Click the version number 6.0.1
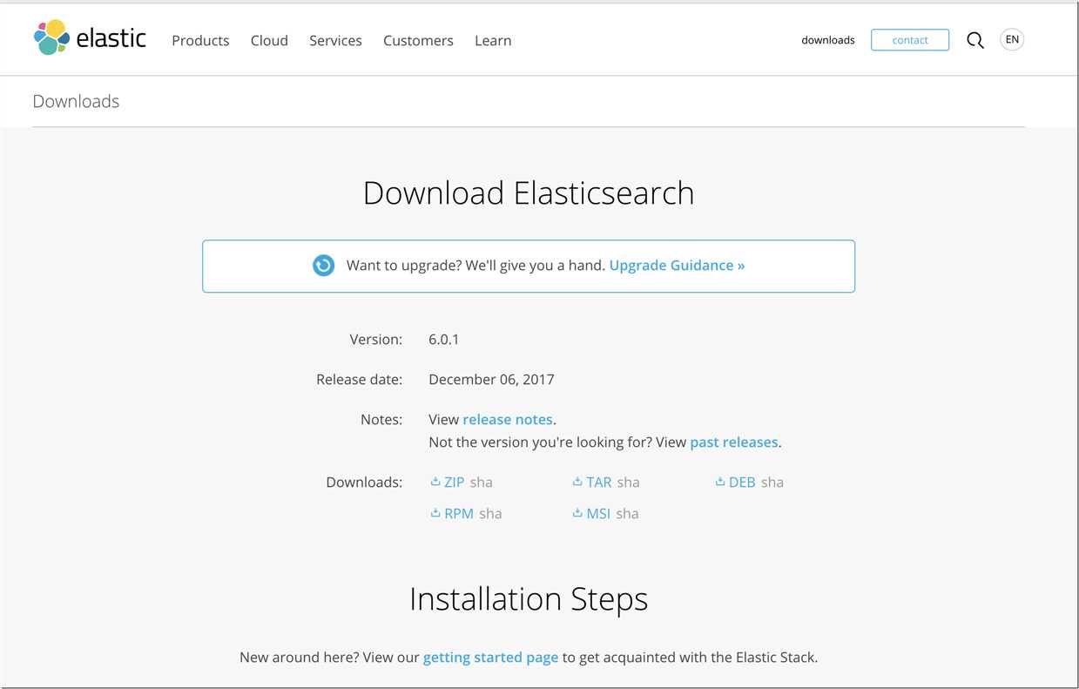This screenshot has height=689, width=1079. (x=443, y=339)
